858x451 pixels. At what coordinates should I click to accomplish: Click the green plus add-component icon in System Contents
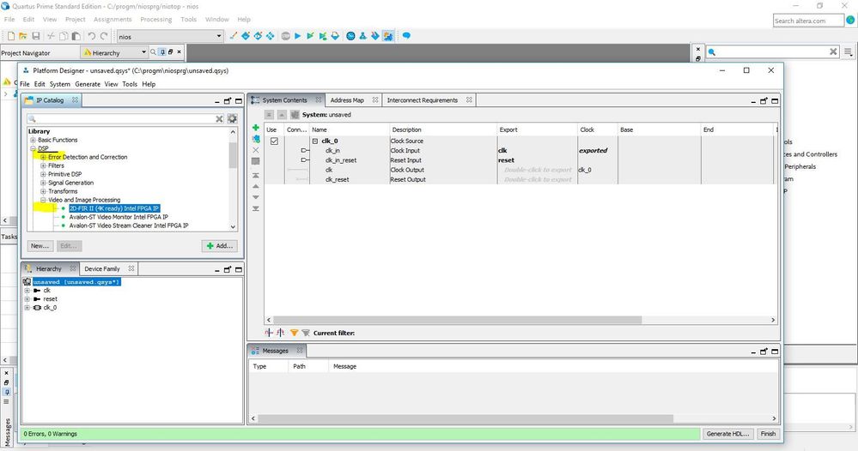click(255, 128)
